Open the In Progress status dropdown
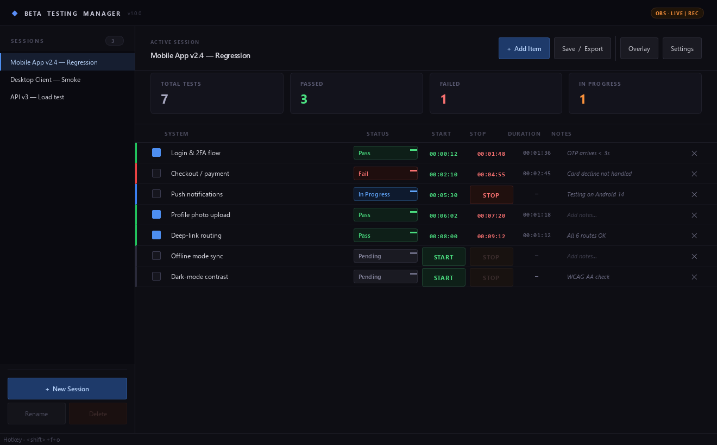 point(386,194)
